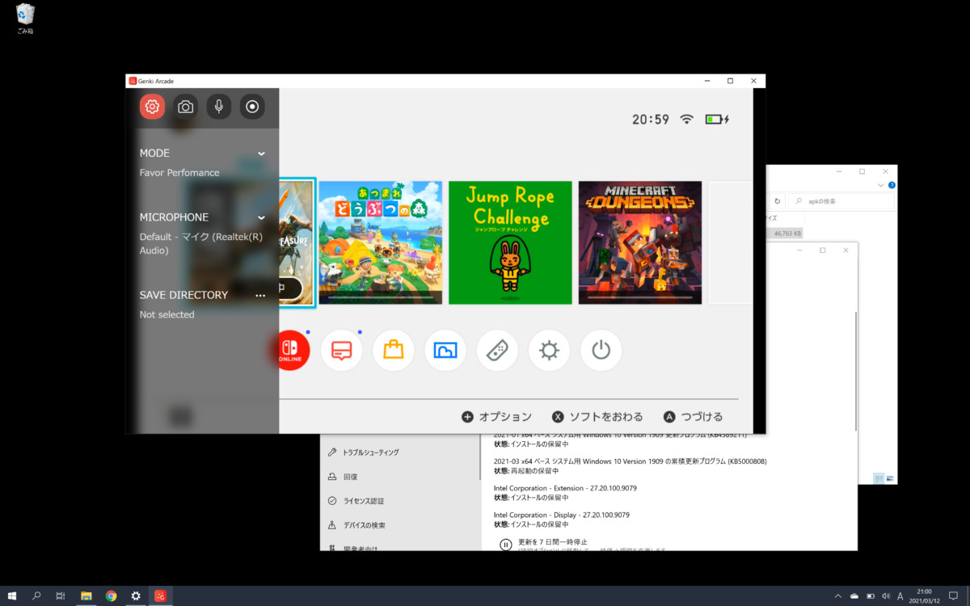This screenshot has width=970, height=606.
Task: Open Task View on the taskbar
Action: point(61,596)
